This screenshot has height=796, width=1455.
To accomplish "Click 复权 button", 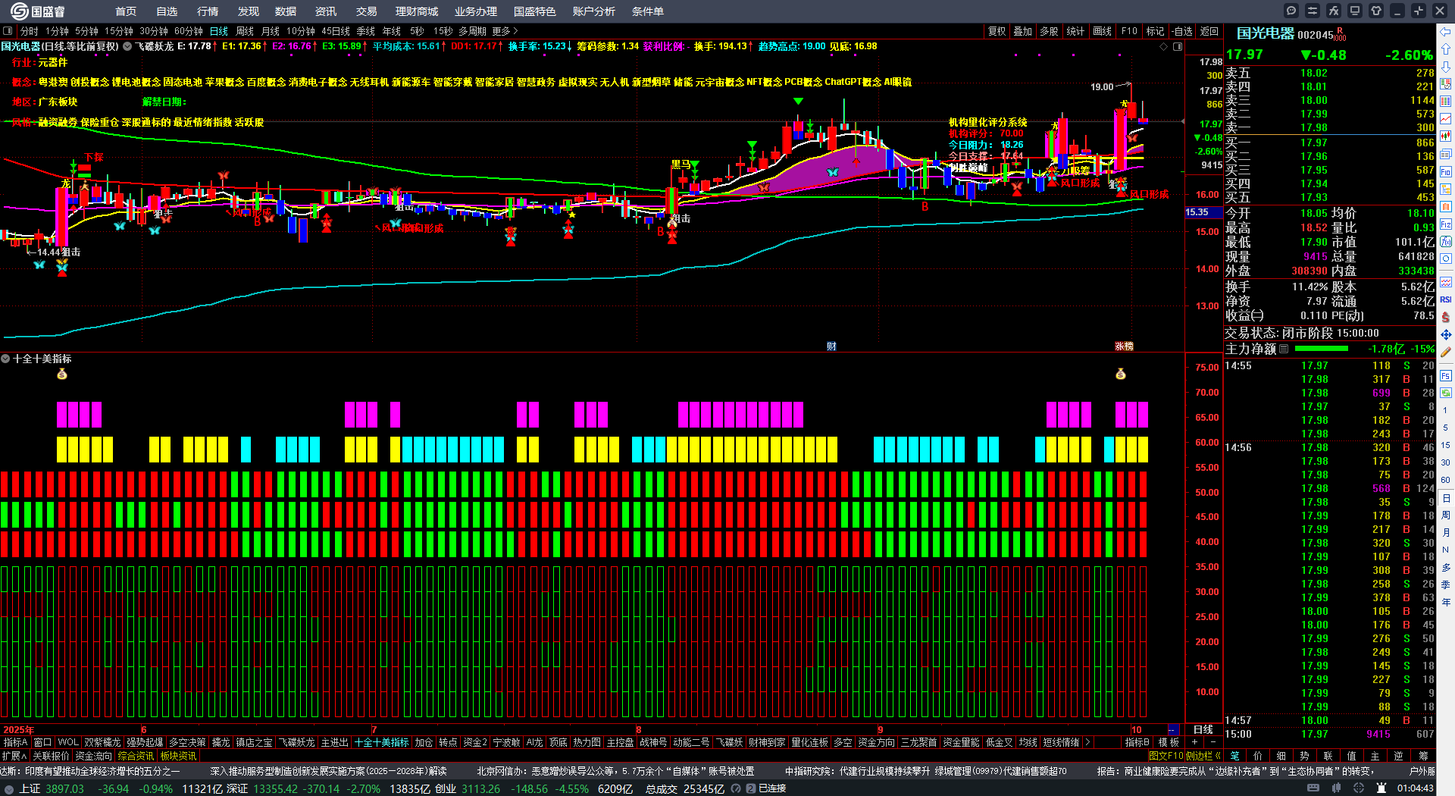I will (x=997, y=31).
